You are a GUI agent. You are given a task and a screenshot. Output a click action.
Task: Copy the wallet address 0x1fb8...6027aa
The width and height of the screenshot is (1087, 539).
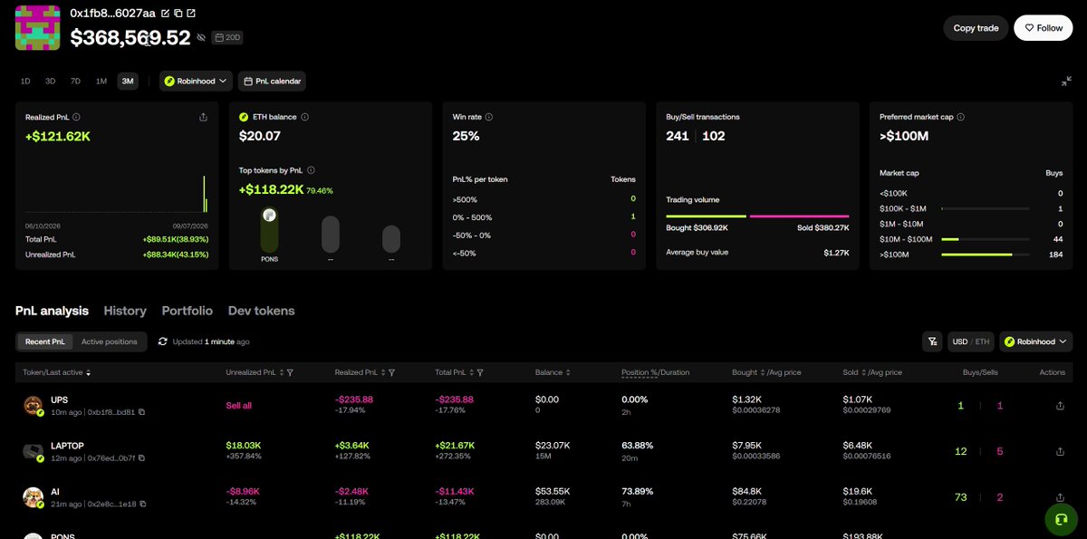[178, 14]
